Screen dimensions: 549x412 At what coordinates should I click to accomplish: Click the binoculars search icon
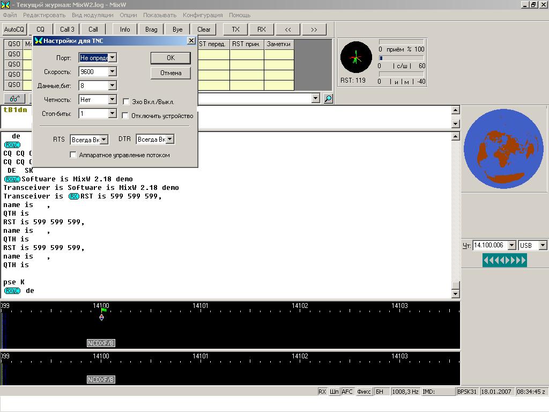[x=14, y=98]
